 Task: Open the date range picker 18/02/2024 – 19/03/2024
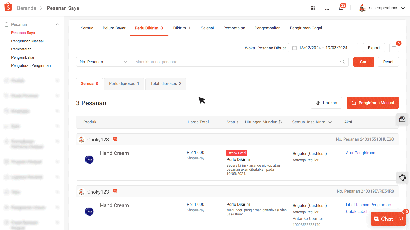pos(323,48)
